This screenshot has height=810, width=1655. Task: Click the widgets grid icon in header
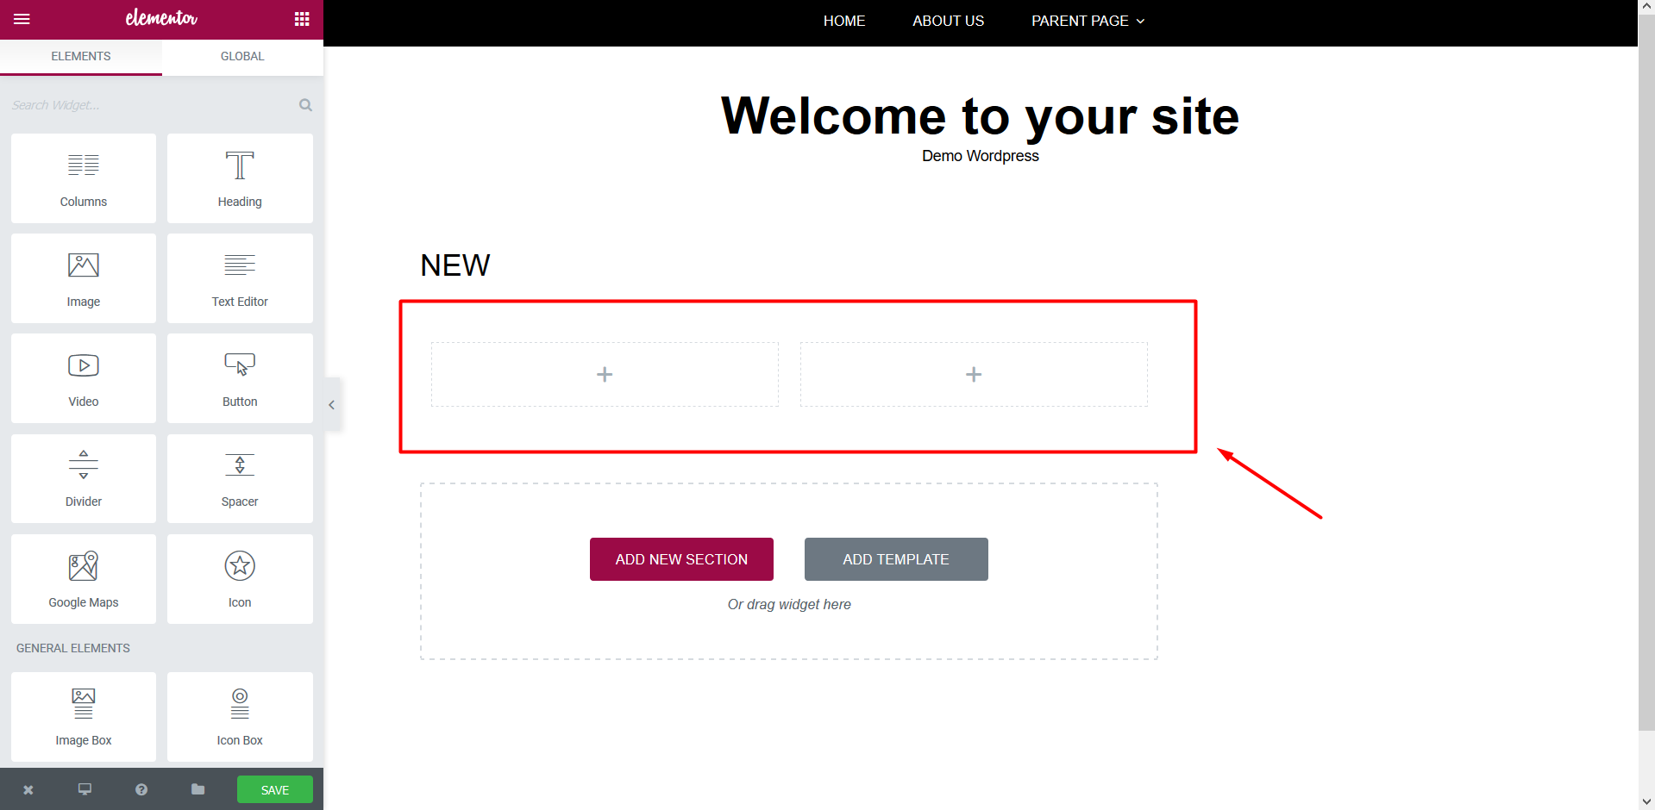pos(302,19)
